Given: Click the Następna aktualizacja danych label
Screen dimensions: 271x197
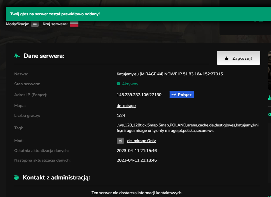Looking at the screenshot, I should coord(42,160).
